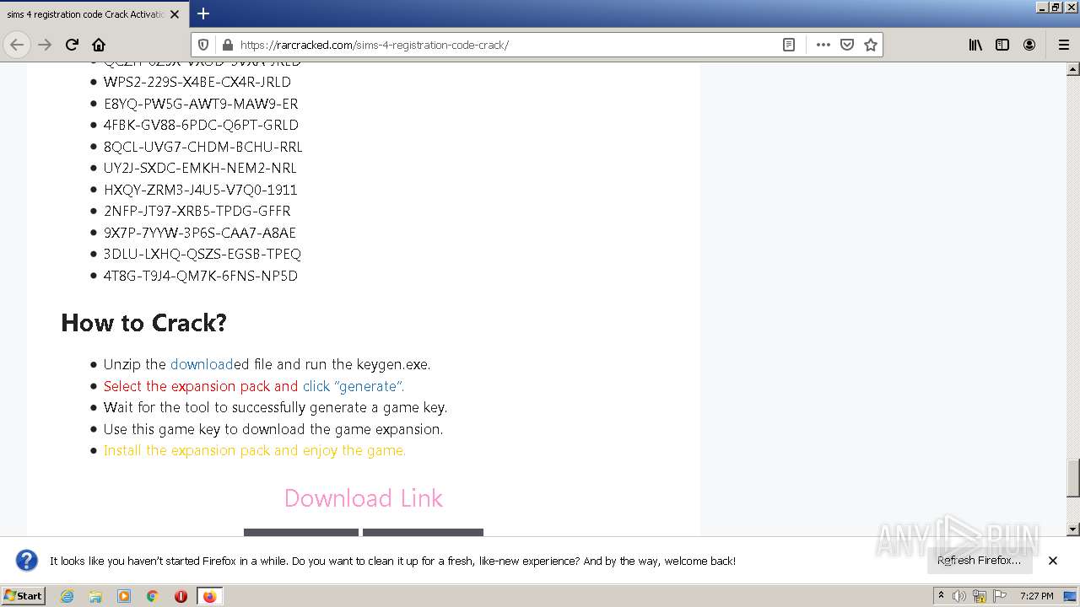The height and width of the screenshot is (607, 1080).
Task: Follow the click "generate" link
Action: tap(354, 386)
